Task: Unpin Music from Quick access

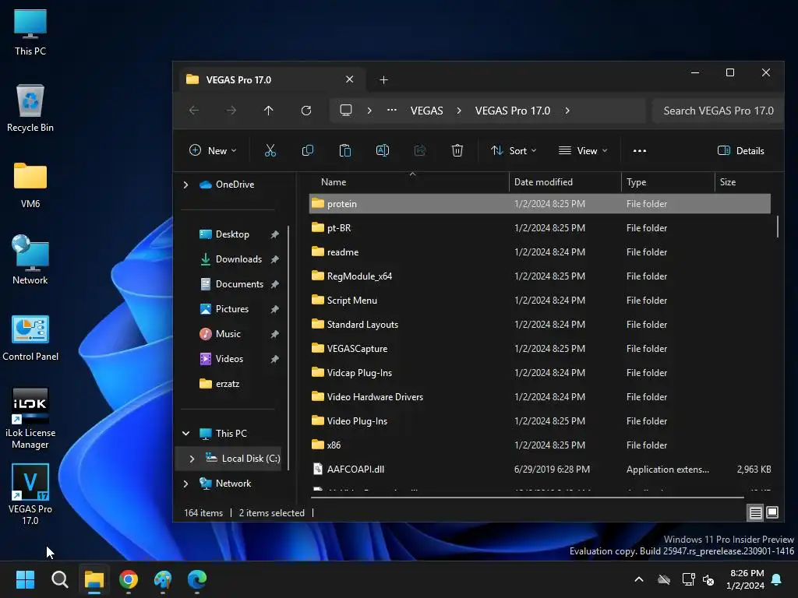Action: pos(275,334)
